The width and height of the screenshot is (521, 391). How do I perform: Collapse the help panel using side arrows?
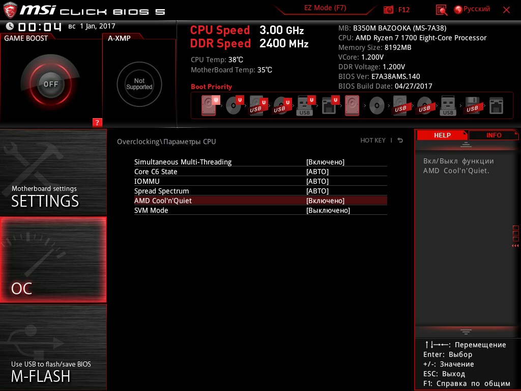click(x=515, y=246)
